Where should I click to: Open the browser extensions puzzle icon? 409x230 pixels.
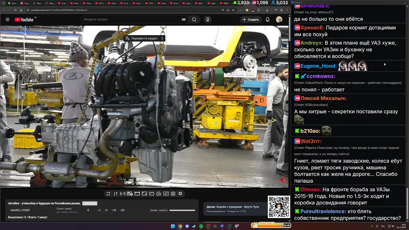coord(259,10)
